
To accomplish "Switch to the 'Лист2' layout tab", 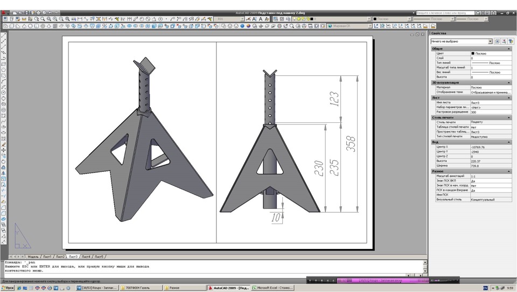I will 60,256.
